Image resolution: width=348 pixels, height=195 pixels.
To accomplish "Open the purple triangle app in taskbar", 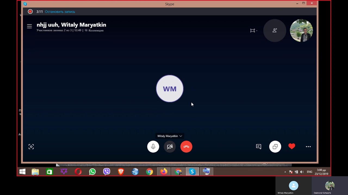I will click(x=64, y=172).
